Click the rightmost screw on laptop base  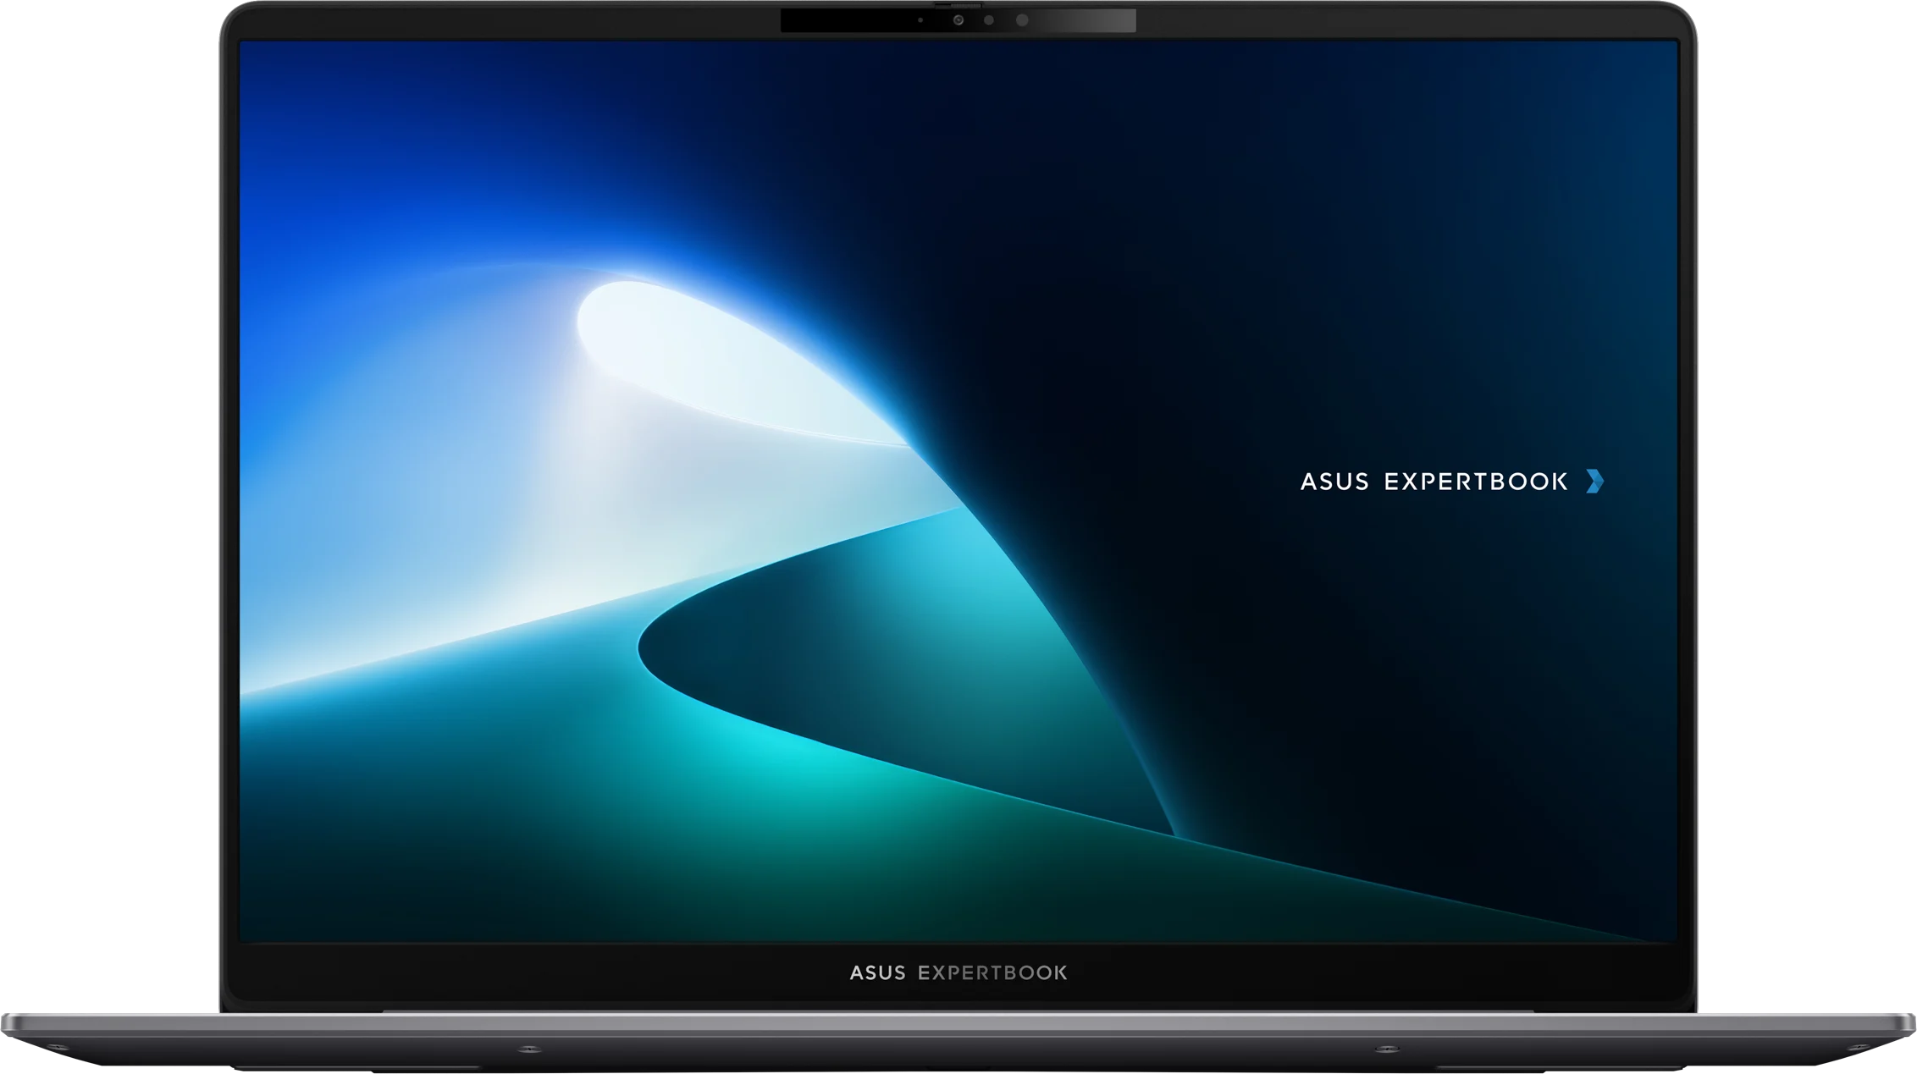click(1859, 1049)
